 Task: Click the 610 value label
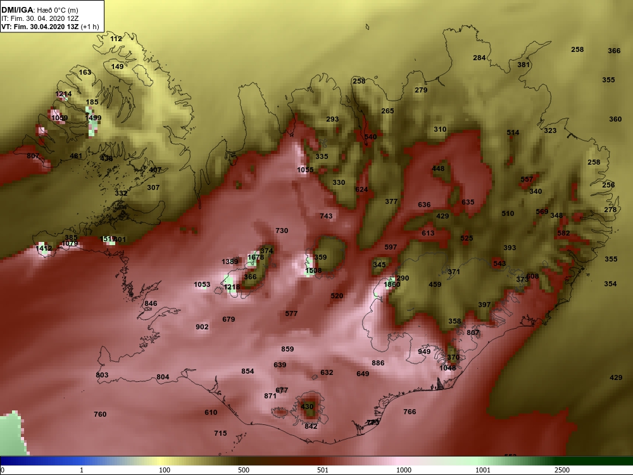[x=211, y=412]
